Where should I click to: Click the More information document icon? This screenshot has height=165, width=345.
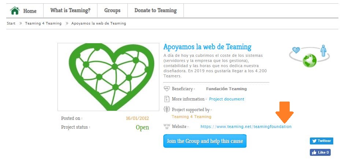[x=167, y=99]
